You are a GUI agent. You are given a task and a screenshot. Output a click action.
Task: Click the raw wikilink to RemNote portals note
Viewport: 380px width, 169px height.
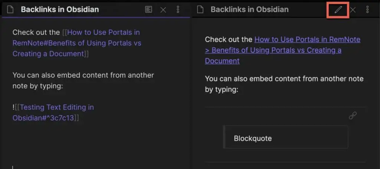(77, 43)
